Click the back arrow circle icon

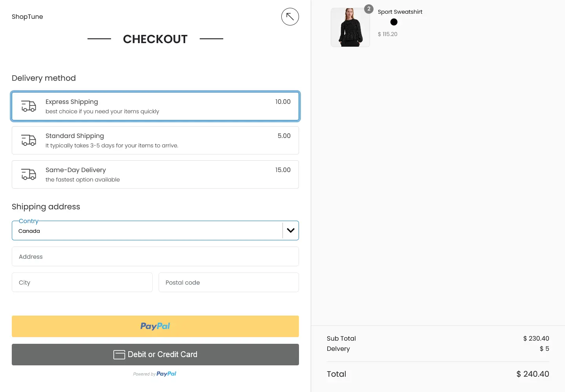pyautogui.click(x=290, y=17)
